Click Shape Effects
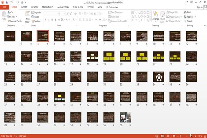The width and height of the screenshot is (207, 138). pyautogui.click(x=174, y=21)
